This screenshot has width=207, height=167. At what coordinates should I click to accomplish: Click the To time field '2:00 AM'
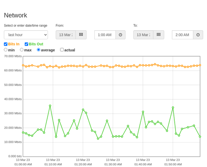[x=183, y=35]
